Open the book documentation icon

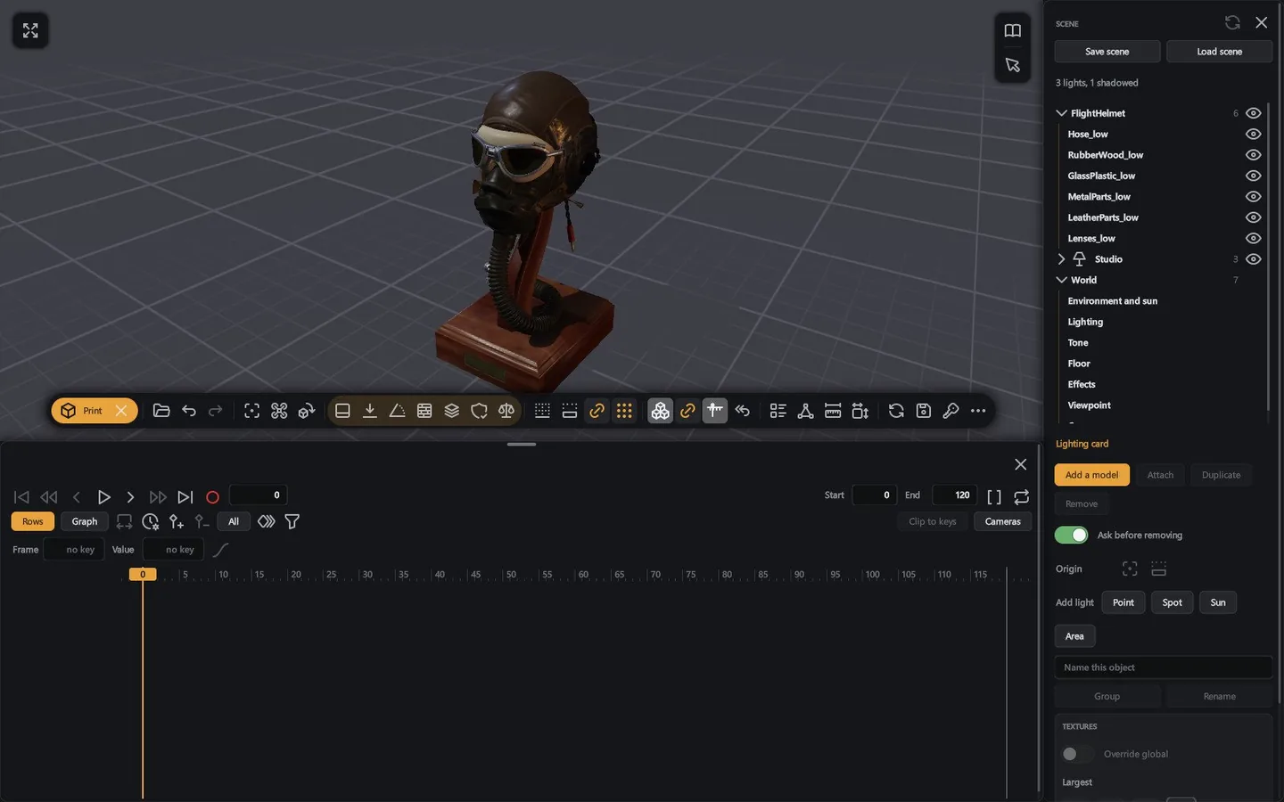(1013, 31)
